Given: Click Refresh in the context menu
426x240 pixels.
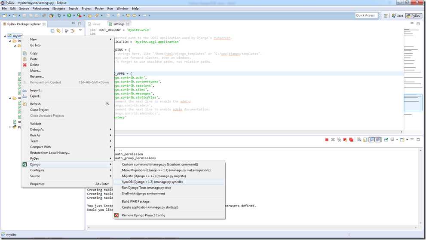Looking at the screenshot, I should click(x=67, y=104).
